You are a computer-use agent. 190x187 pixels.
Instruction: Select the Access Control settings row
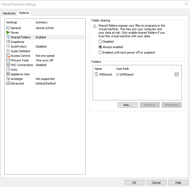[45, 55]
